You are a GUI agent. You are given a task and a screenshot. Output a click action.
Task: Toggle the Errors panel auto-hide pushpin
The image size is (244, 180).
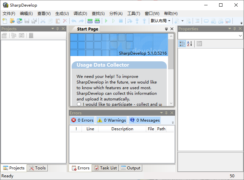pos(166,113)
